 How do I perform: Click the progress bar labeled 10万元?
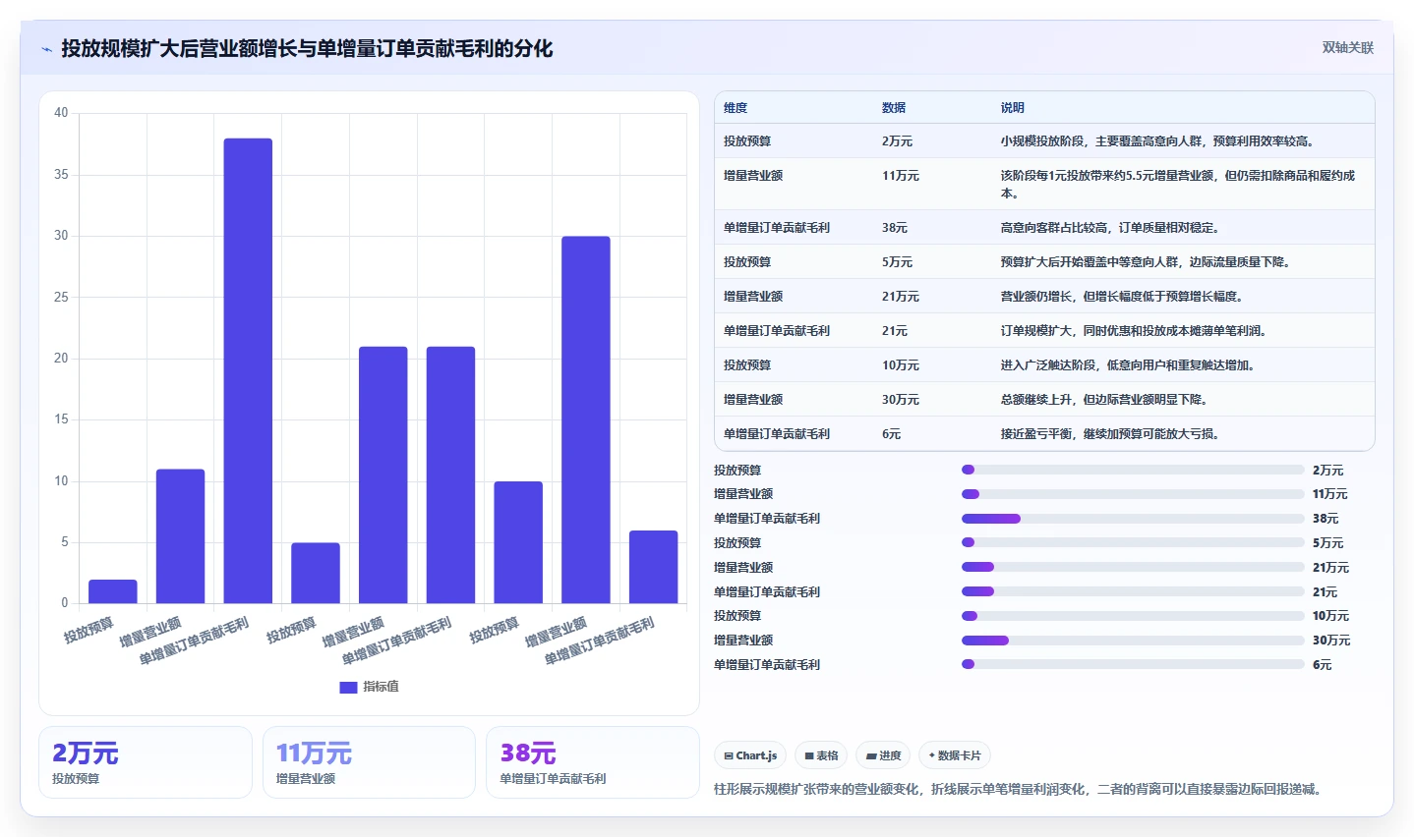tap(1133, 616)
